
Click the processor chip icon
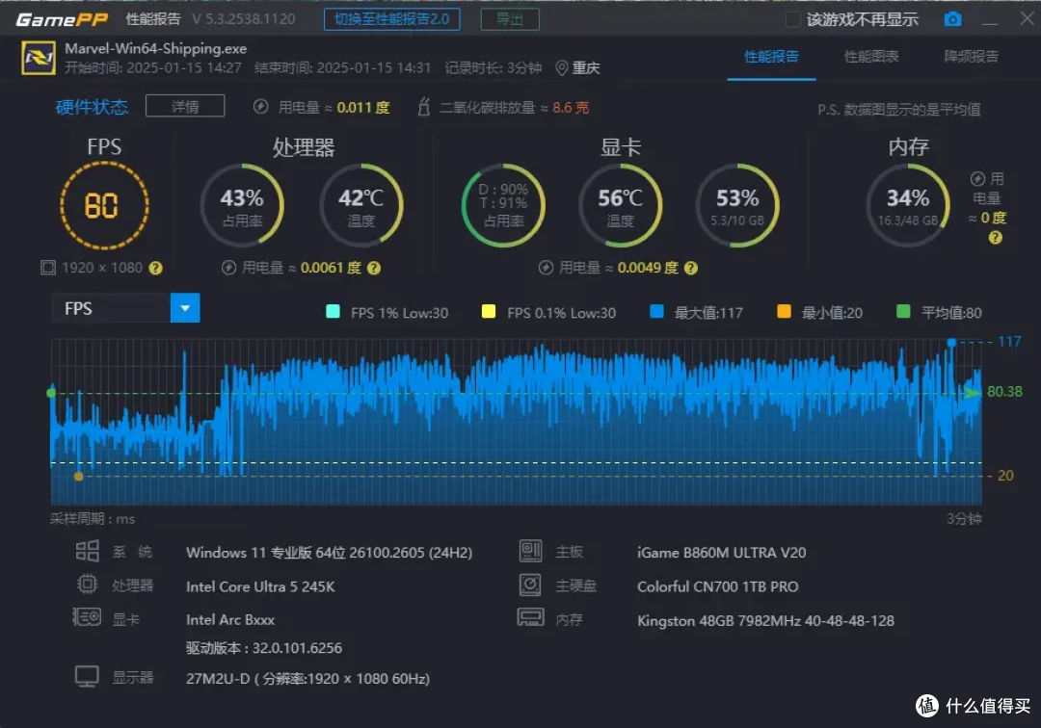click(87, 585)
